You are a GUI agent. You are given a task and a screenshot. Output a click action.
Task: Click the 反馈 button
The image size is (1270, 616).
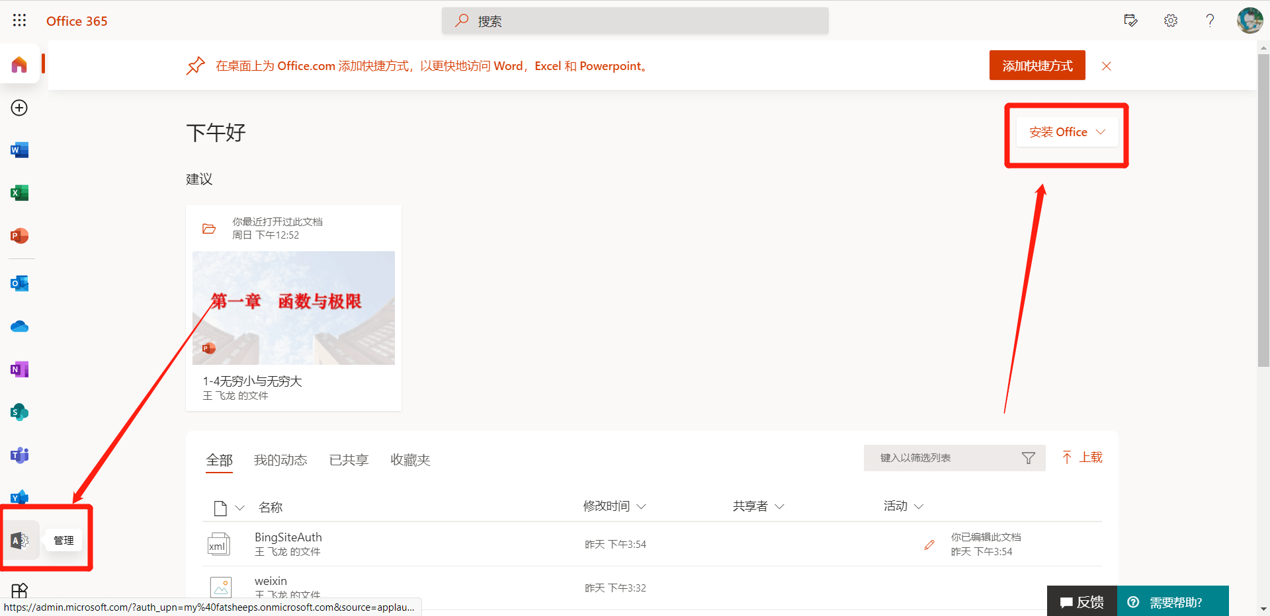(x=1082, y=601)
